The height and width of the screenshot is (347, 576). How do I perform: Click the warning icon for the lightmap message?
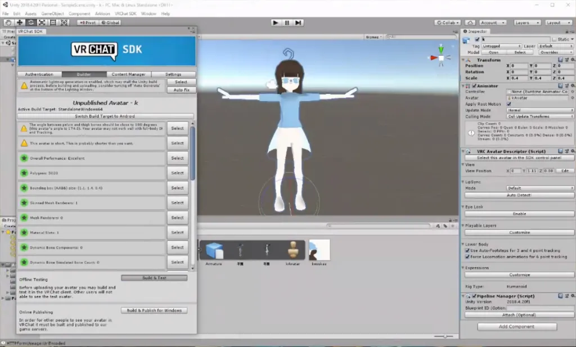(x=24, y=85)
